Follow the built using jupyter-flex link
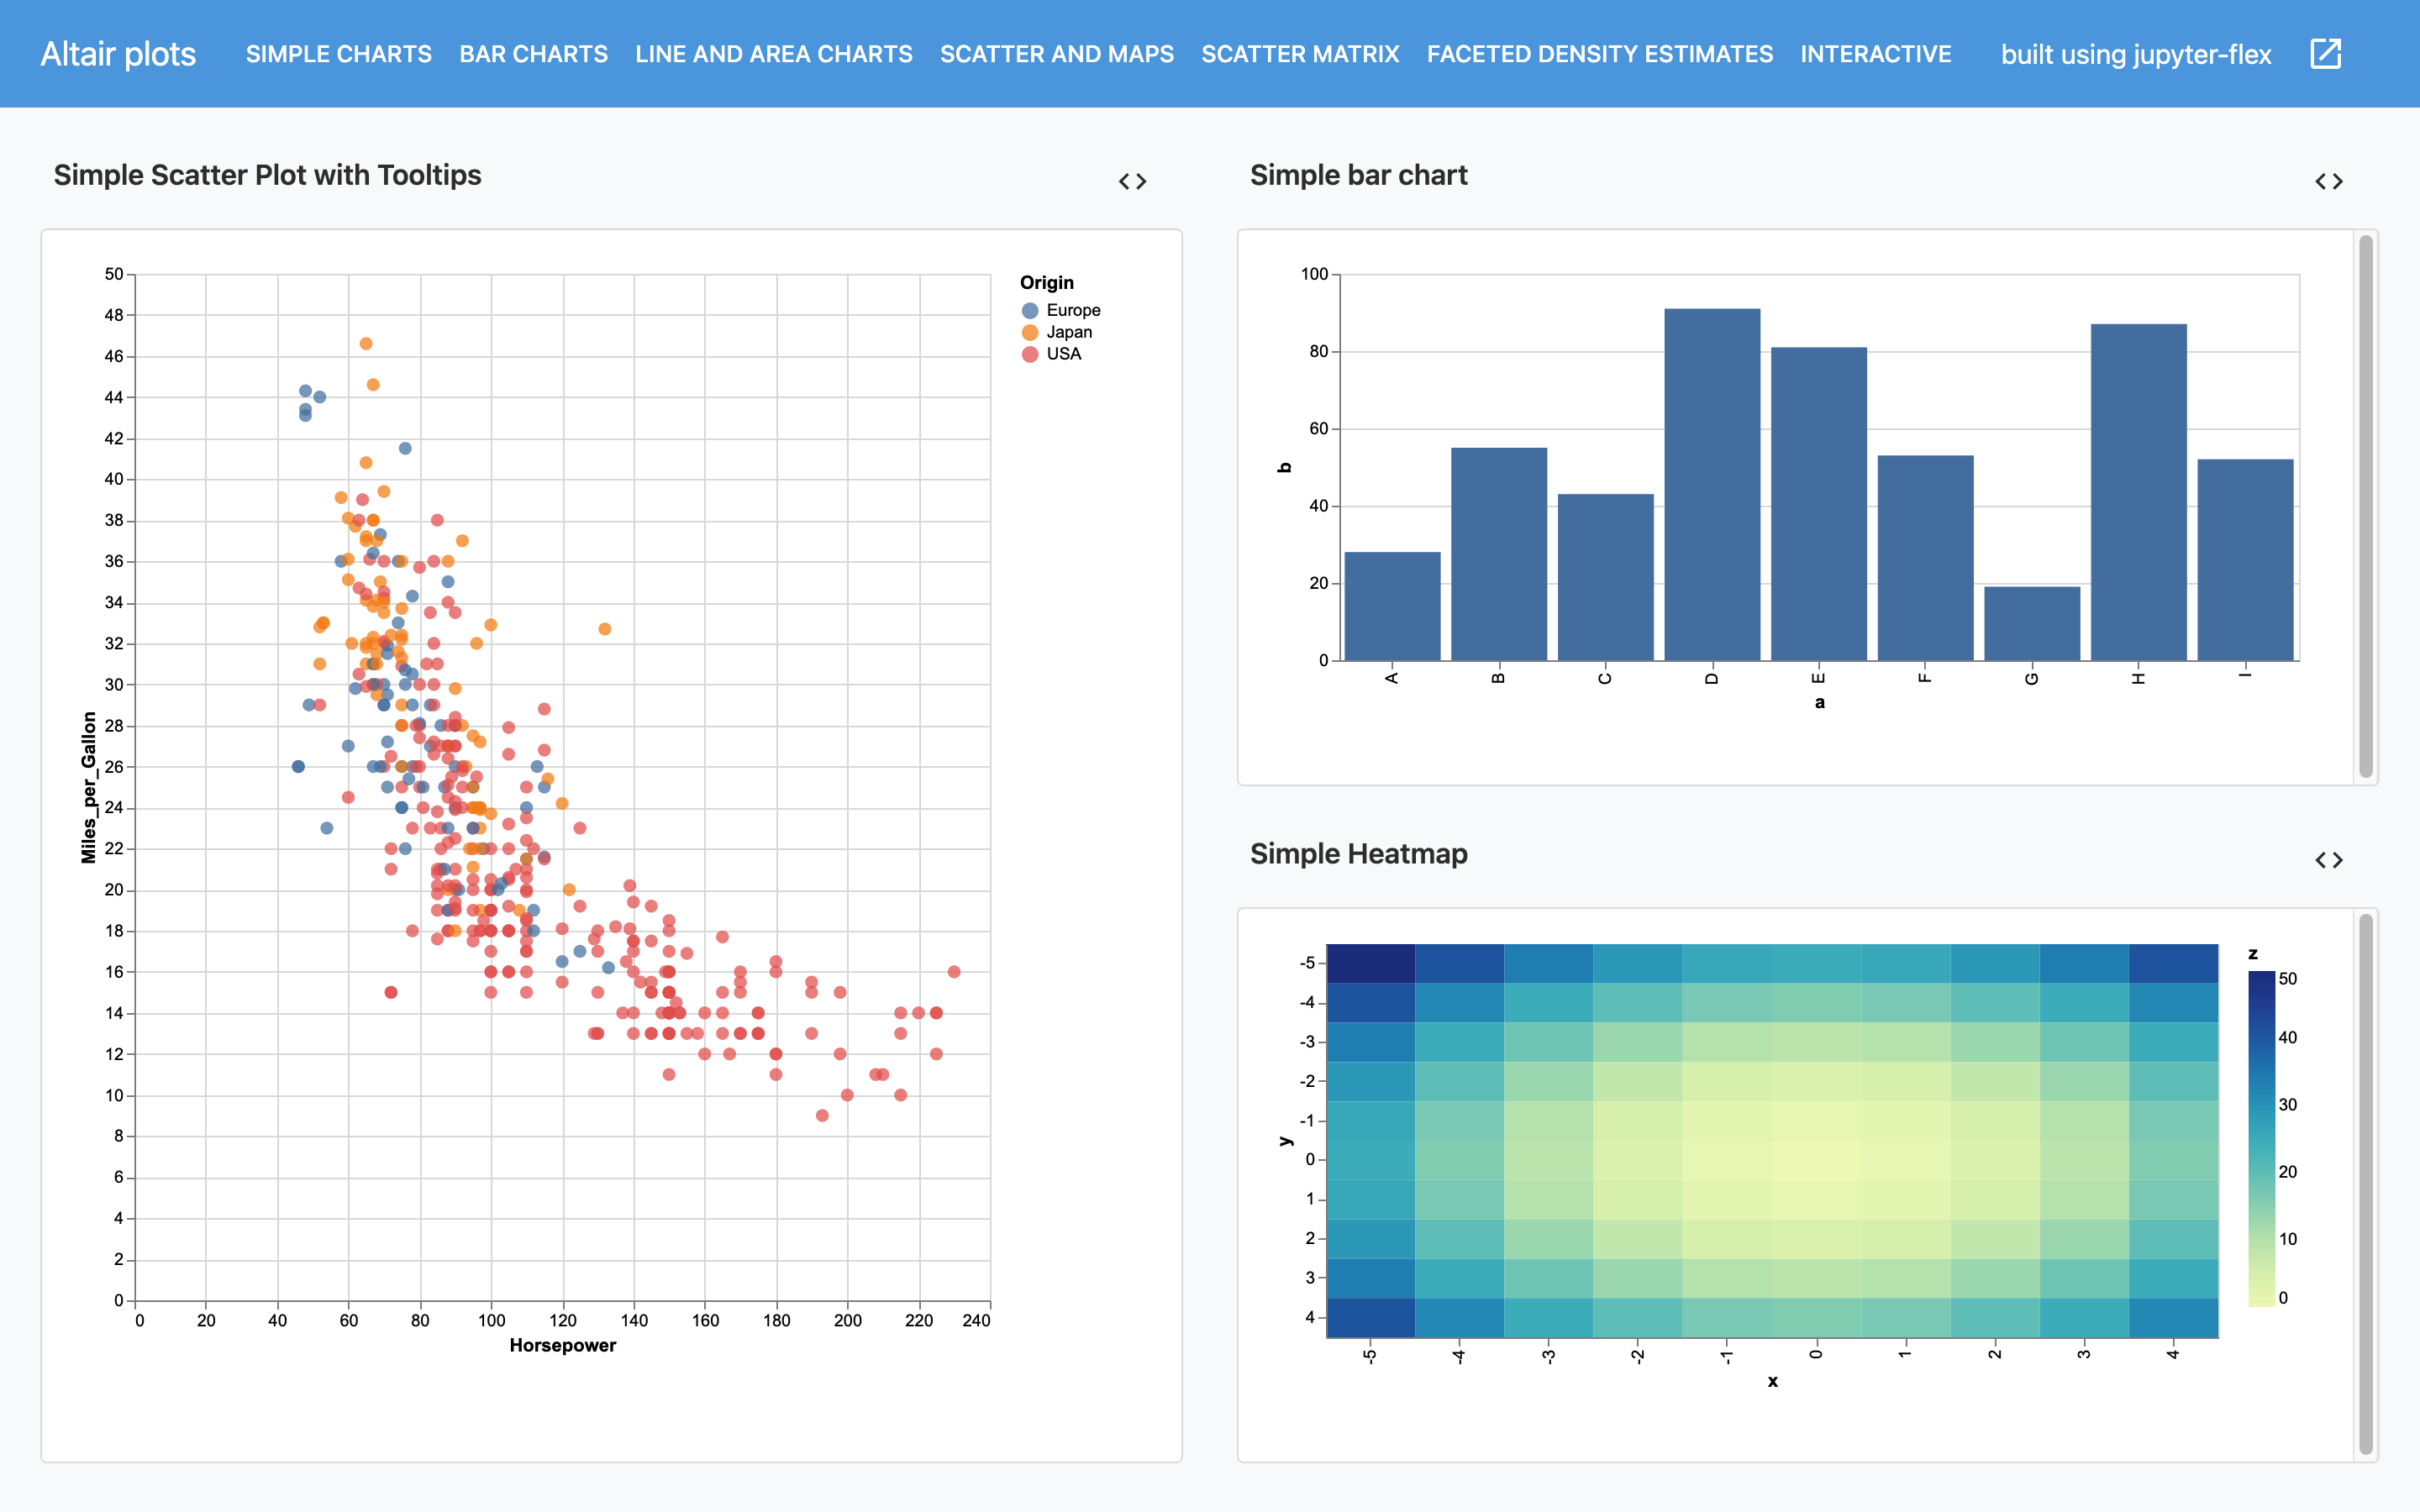Screen dimensions: 2420x1512 pyautogui.click(x=2136, y=54)
